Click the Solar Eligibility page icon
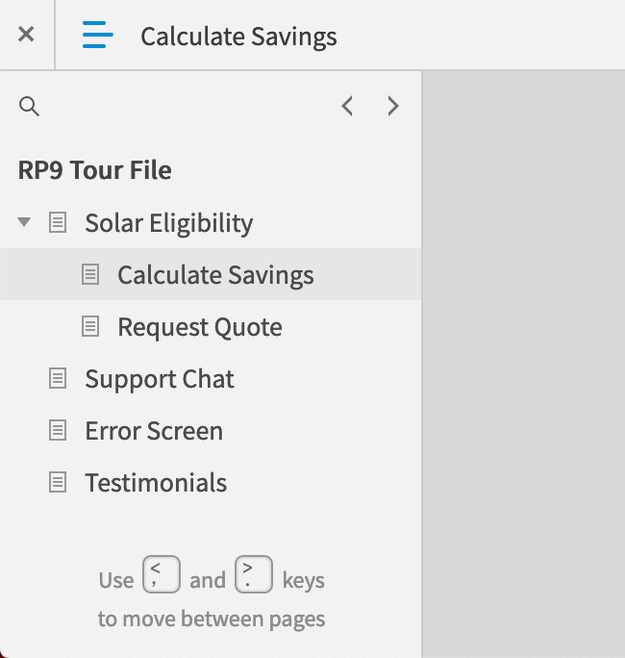The image size is (625, 658). tap(58, 222)
